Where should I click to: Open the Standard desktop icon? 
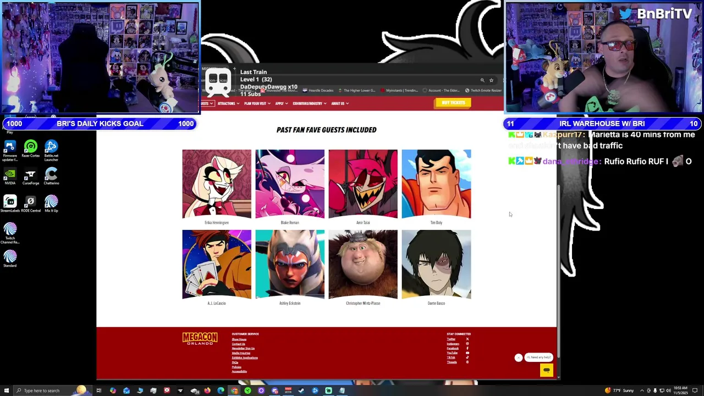pos(10,258)
